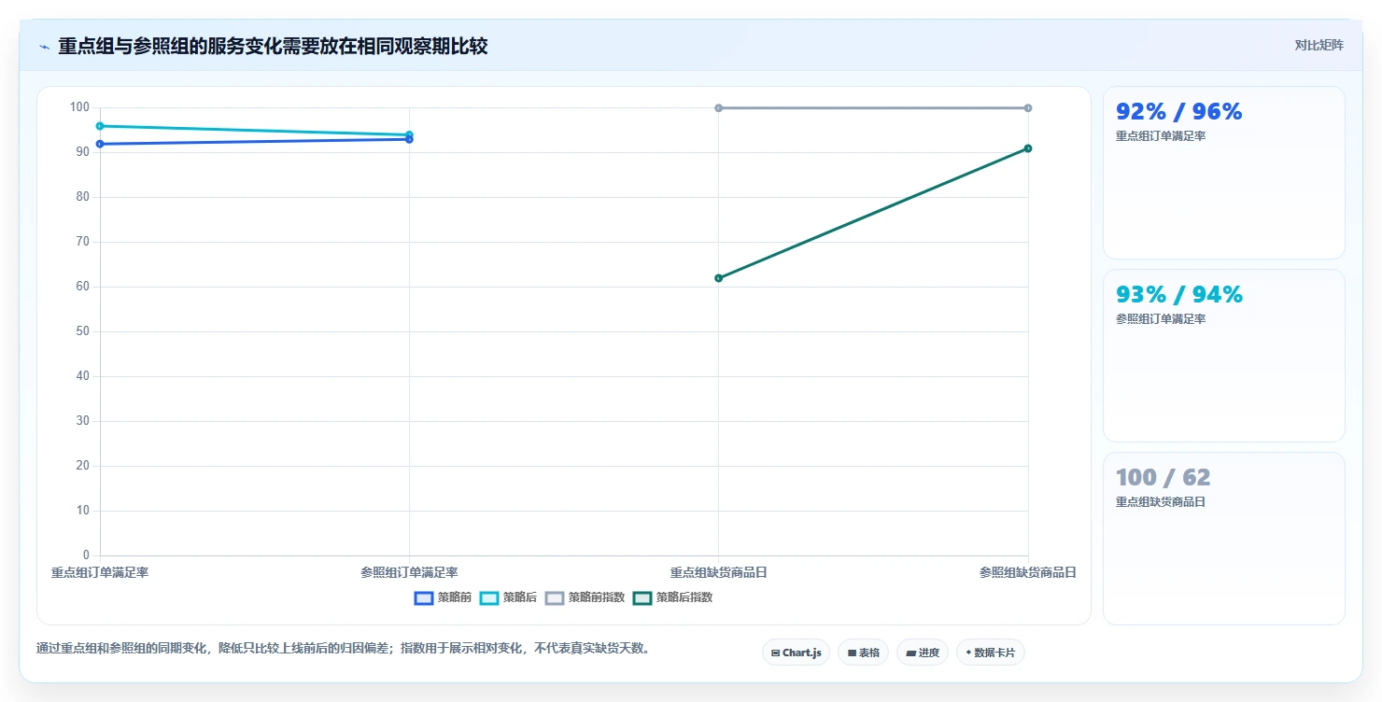Viewport: 1382px width, 702px height.
Task: Click the lightning icon beside the panel title
Action: [45, 47]
